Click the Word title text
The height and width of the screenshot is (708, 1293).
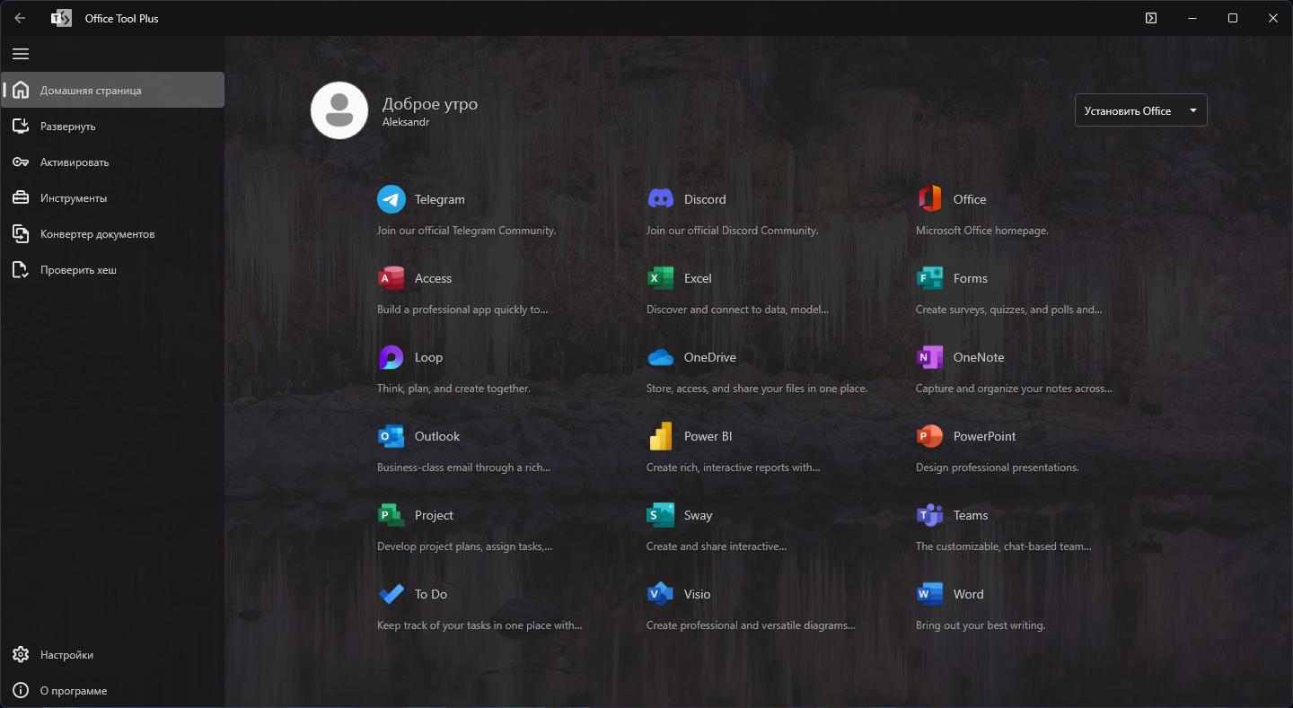point(969,594)
